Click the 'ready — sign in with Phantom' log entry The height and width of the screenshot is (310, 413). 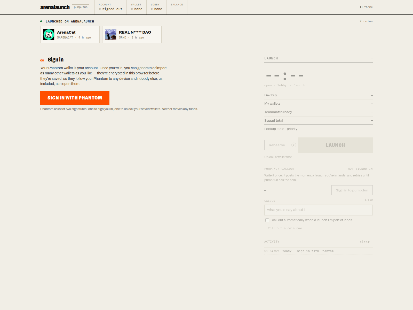click(308, 251)
